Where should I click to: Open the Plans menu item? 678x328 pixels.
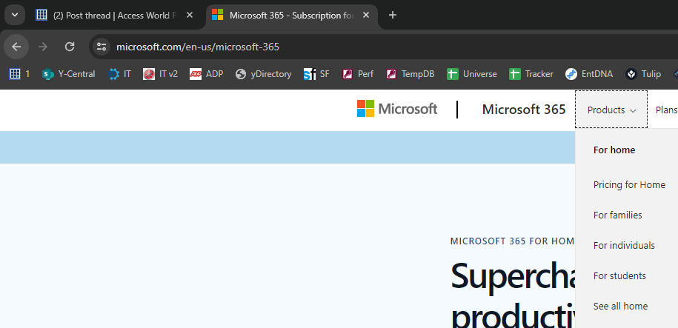coord(666,110)
